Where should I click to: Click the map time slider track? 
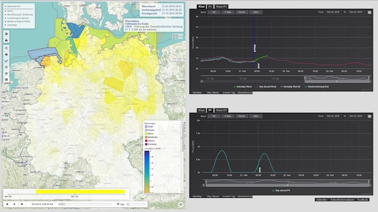pyautogui.click(x=85, y=204)
